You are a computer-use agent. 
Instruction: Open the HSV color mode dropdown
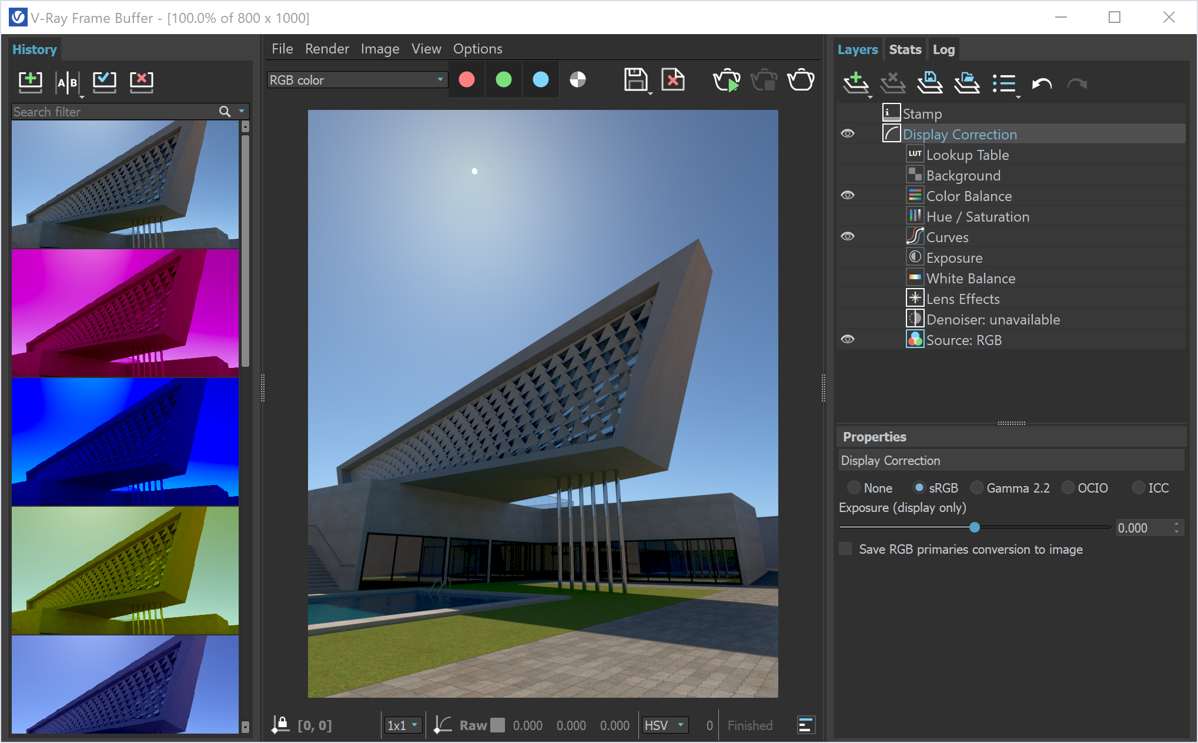(664, 725)
